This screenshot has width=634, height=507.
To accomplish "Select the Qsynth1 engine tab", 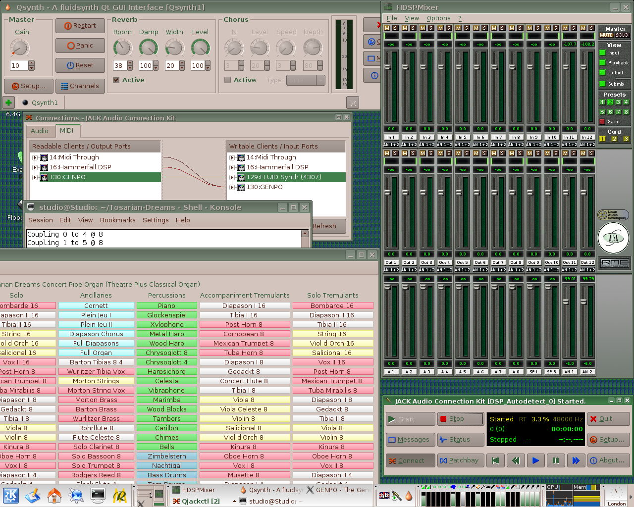I will pos(40,102).
